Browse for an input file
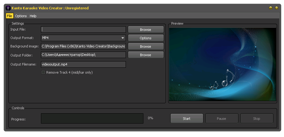 click(146, 30)
